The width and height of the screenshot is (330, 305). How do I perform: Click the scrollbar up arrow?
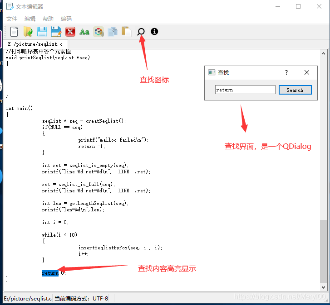pyautogui.click(x=323, y=53)
